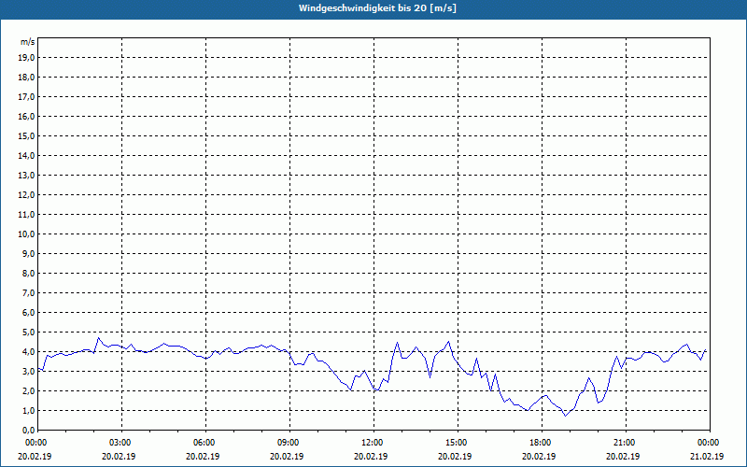
Task: Pick the 16,0 y-axis label
Action: click(x=26, y=116)
